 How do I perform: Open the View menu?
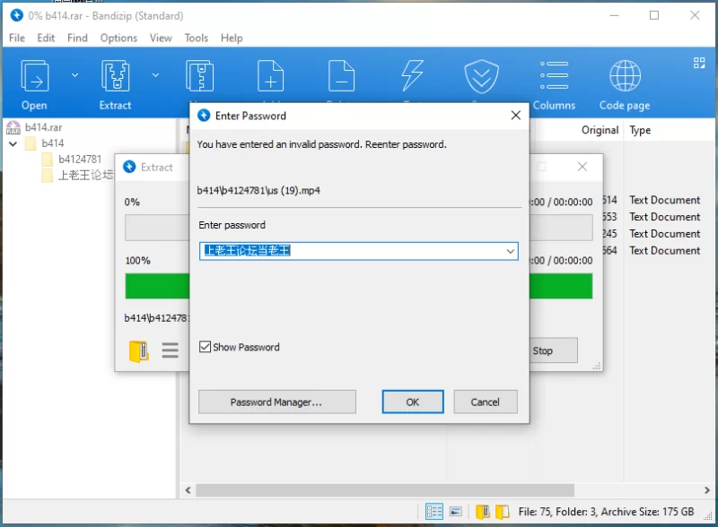161,38
